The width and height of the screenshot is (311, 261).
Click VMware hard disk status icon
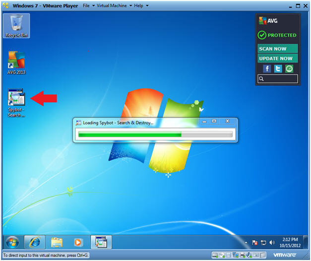[x=215, y=255]
